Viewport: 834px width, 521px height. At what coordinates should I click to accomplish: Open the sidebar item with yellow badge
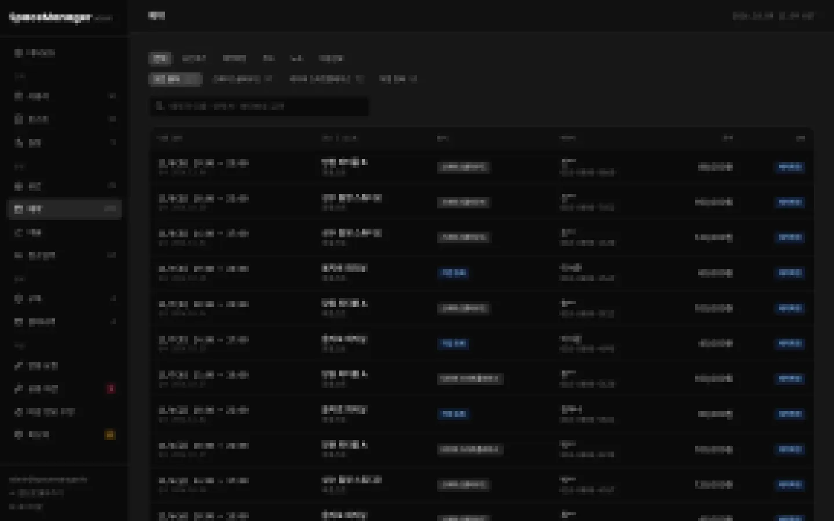[64, 435]
